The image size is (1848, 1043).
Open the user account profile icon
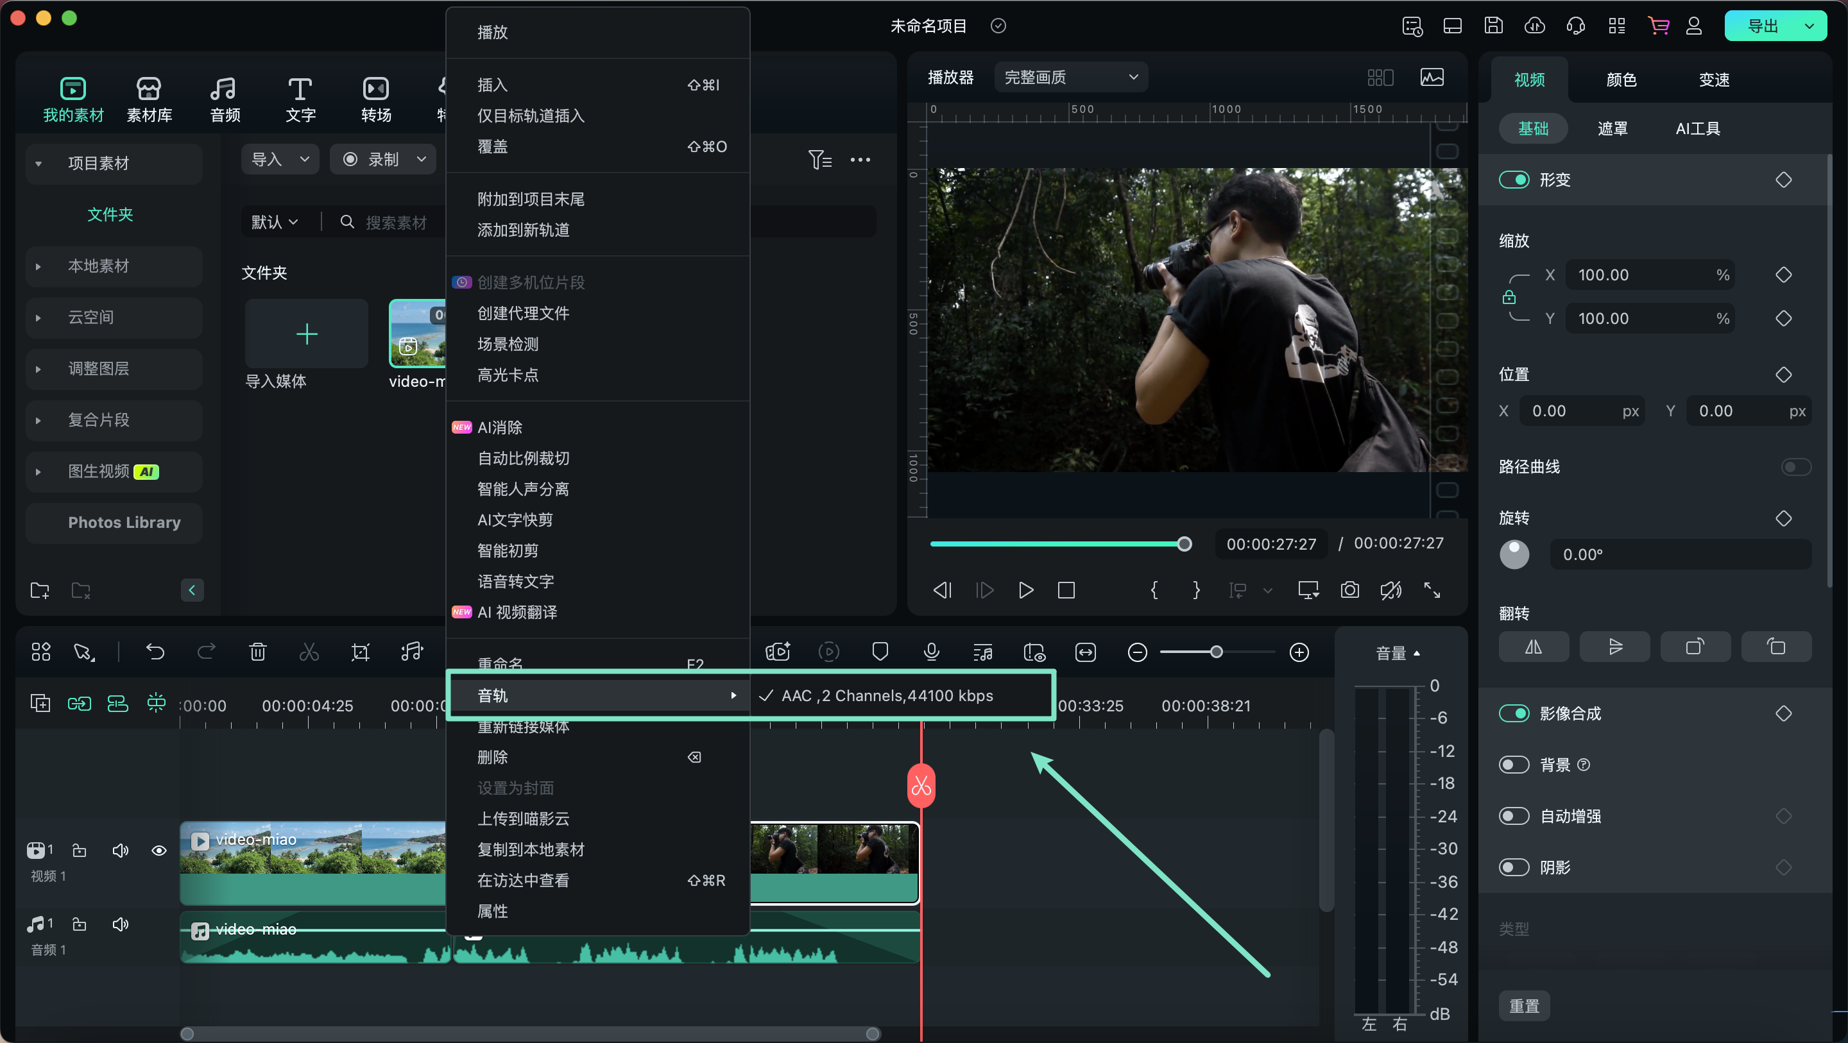coord(1694,26)
